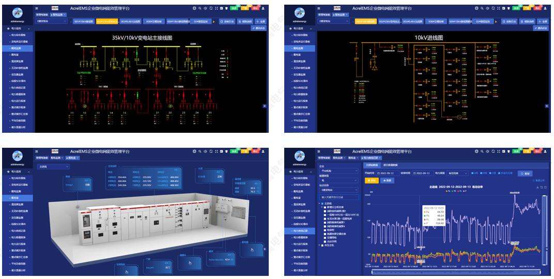Open the 有功功率 power type dropdown

[457, 173]
